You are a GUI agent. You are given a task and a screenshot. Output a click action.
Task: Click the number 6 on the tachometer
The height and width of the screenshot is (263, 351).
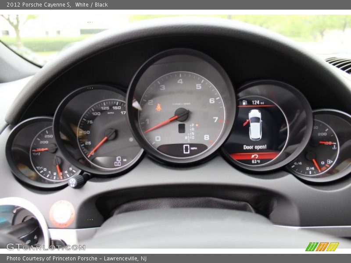212,101
